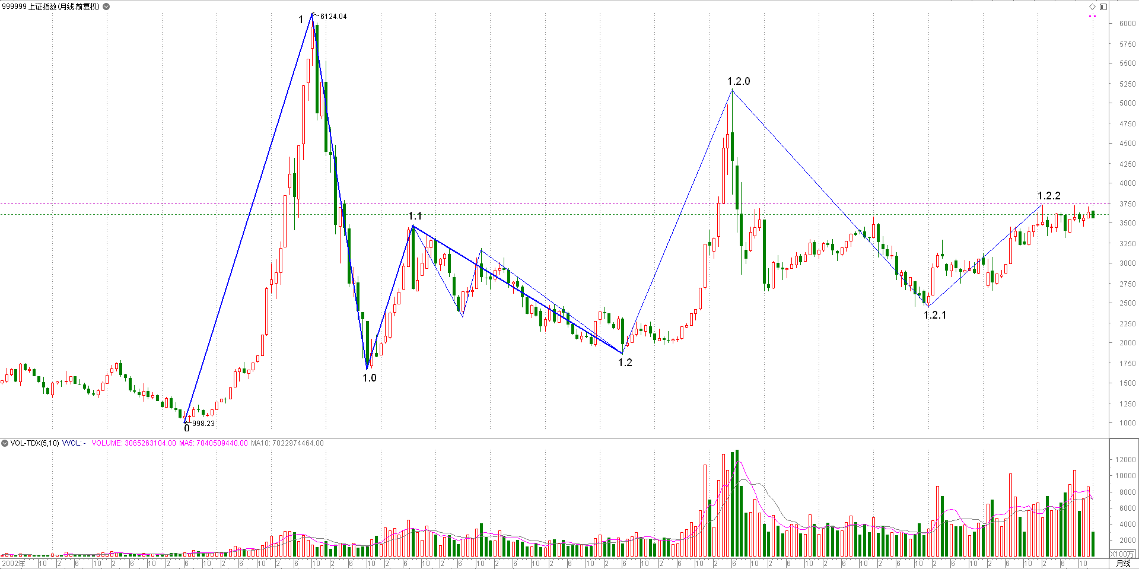
Task: Click the 999999 上证指数 chart title
Action: coord(51,7)
